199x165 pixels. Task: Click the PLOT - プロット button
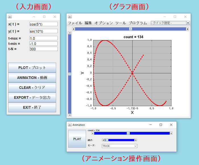32,68
